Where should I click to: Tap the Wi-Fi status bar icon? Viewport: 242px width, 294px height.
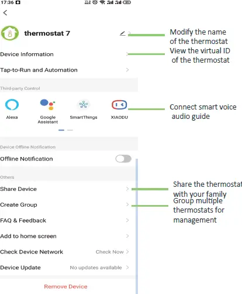point(102,2)
